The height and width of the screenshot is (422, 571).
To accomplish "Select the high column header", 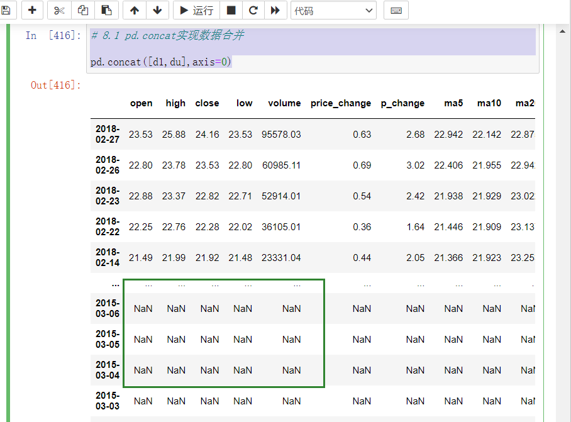I will 175,103.
